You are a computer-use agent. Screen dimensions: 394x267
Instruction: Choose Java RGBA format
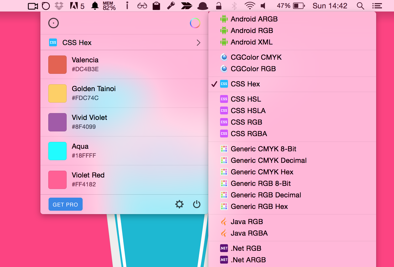[x=292, y=233]
